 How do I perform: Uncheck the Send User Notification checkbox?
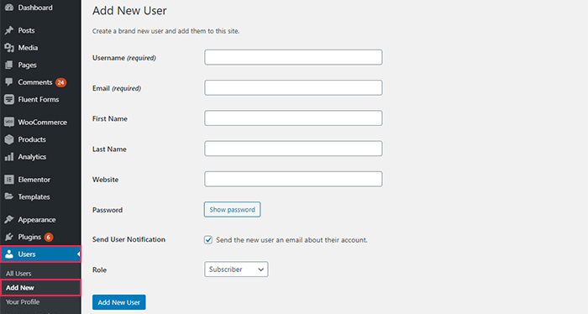pyautogui.click(x=208, y=240)
